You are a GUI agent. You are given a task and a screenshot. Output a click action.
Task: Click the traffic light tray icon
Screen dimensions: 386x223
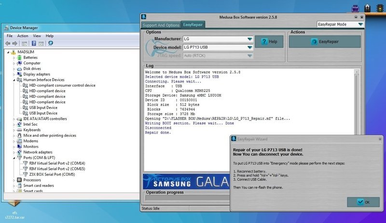tap(380, 8)
